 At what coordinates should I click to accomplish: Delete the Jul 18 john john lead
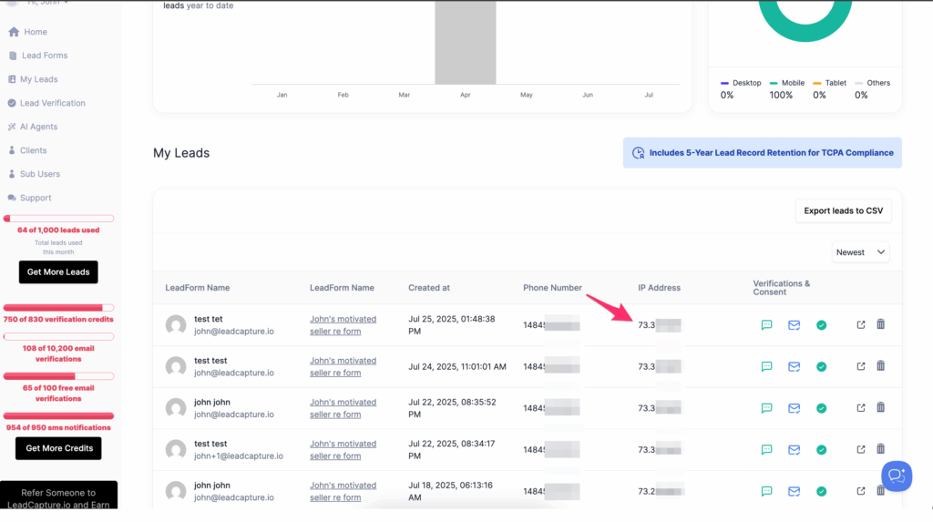tap(880, 491)
